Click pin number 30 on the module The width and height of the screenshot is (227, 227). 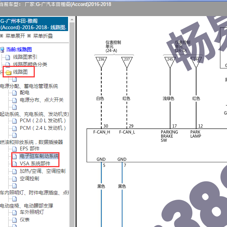tap(106, 126)
